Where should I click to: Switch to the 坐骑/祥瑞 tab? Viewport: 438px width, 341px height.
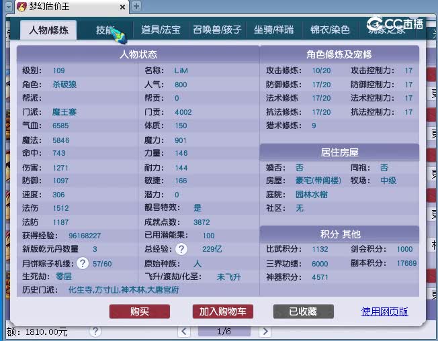coord(274,30)
